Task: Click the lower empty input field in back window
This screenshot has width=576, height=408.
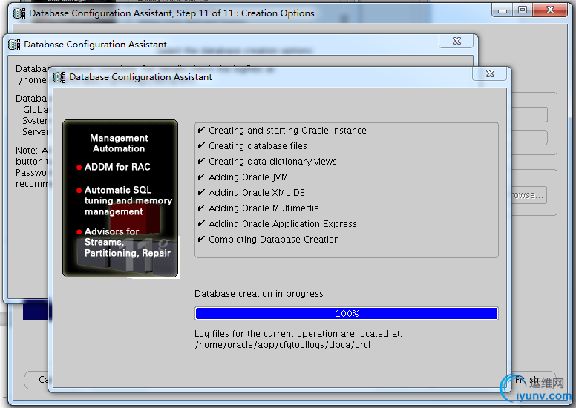Action: [x=529, y=138]
